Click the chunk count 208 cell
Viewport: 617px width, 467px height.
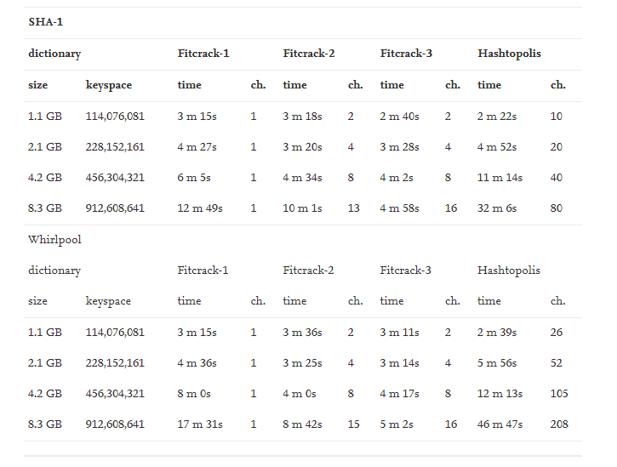coord(559,424)
